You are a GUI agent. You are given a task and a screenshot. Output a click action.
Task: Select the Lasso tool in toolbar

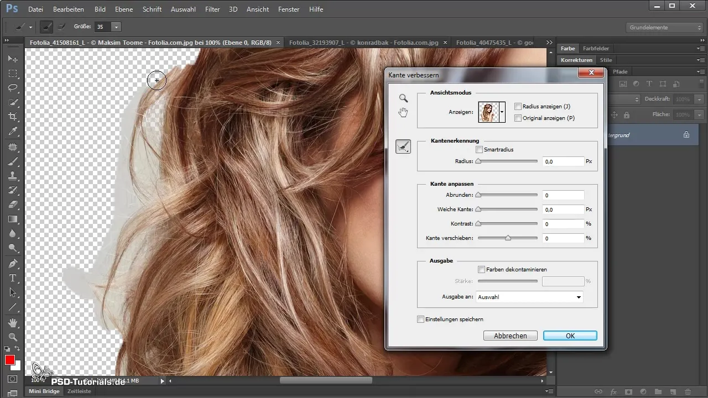(13, 88)
